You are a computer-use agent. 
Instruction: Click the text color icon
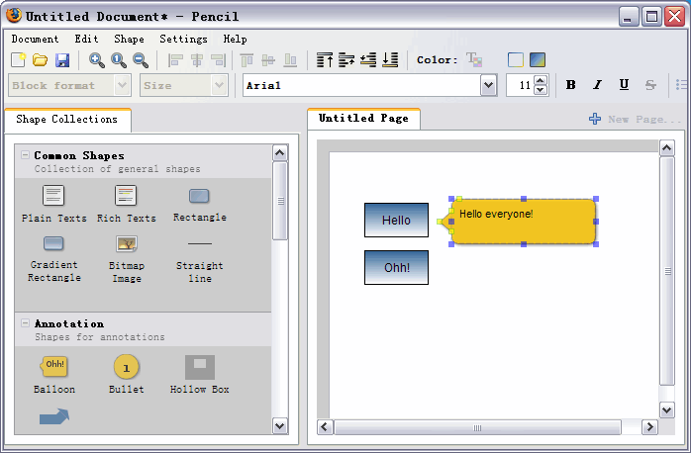pyautogui.click(x=474, y=60)
